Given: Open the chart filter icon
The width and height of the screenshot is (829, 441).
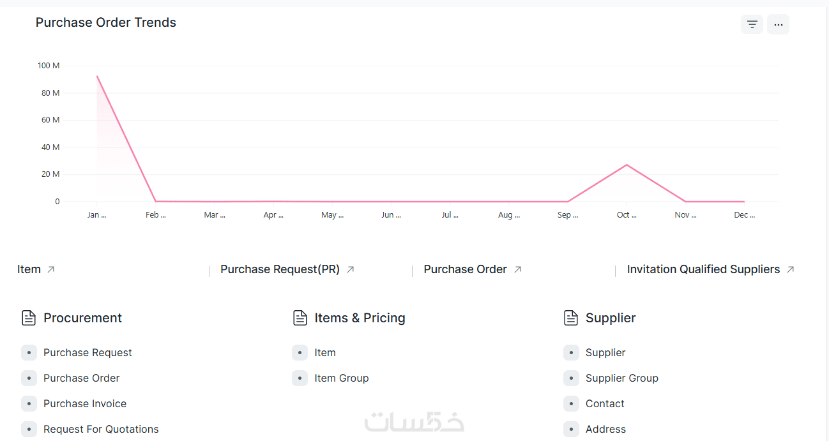Looking at the screenshot, I should pos(752,24).
